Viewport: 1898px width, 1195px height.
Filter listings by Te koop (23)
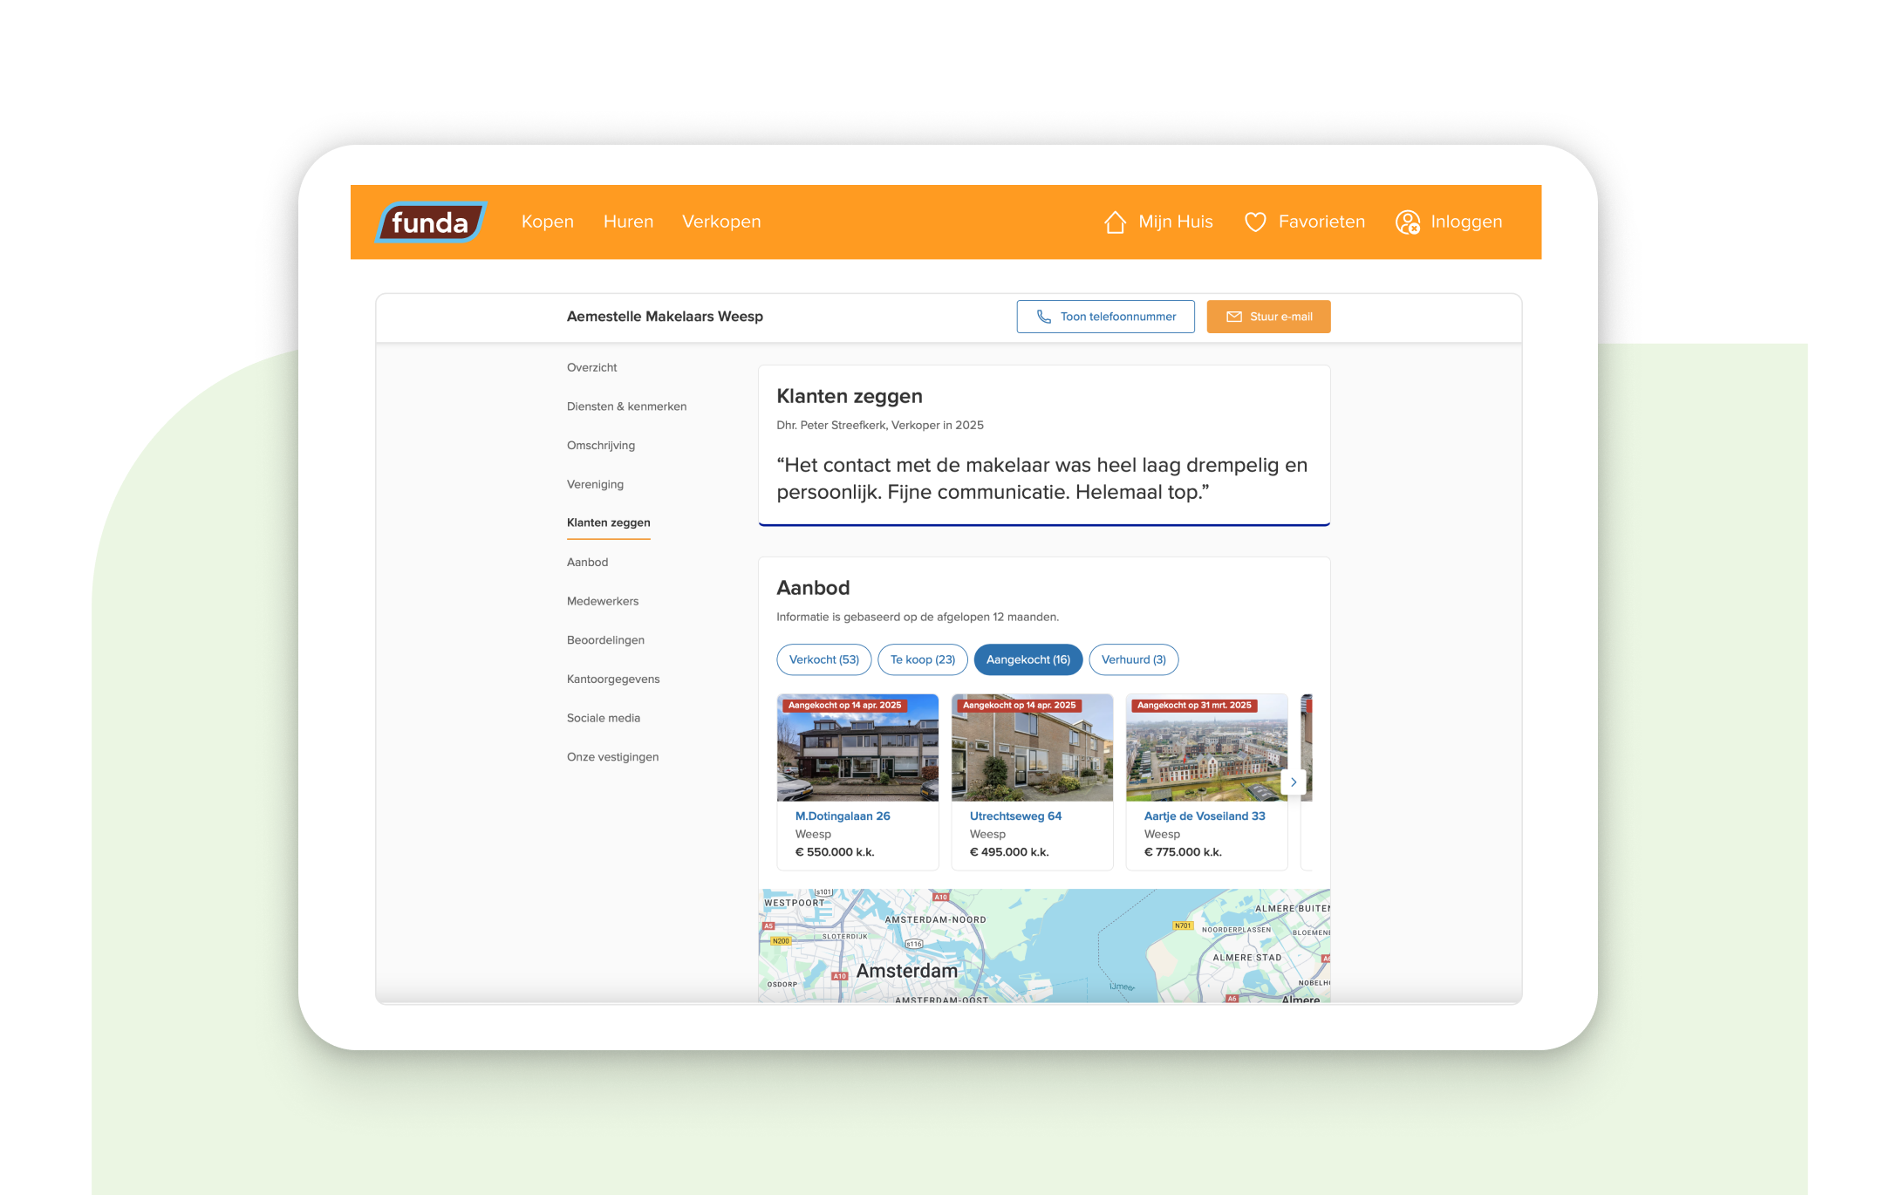pyautogui.click(x=923, y=659)
